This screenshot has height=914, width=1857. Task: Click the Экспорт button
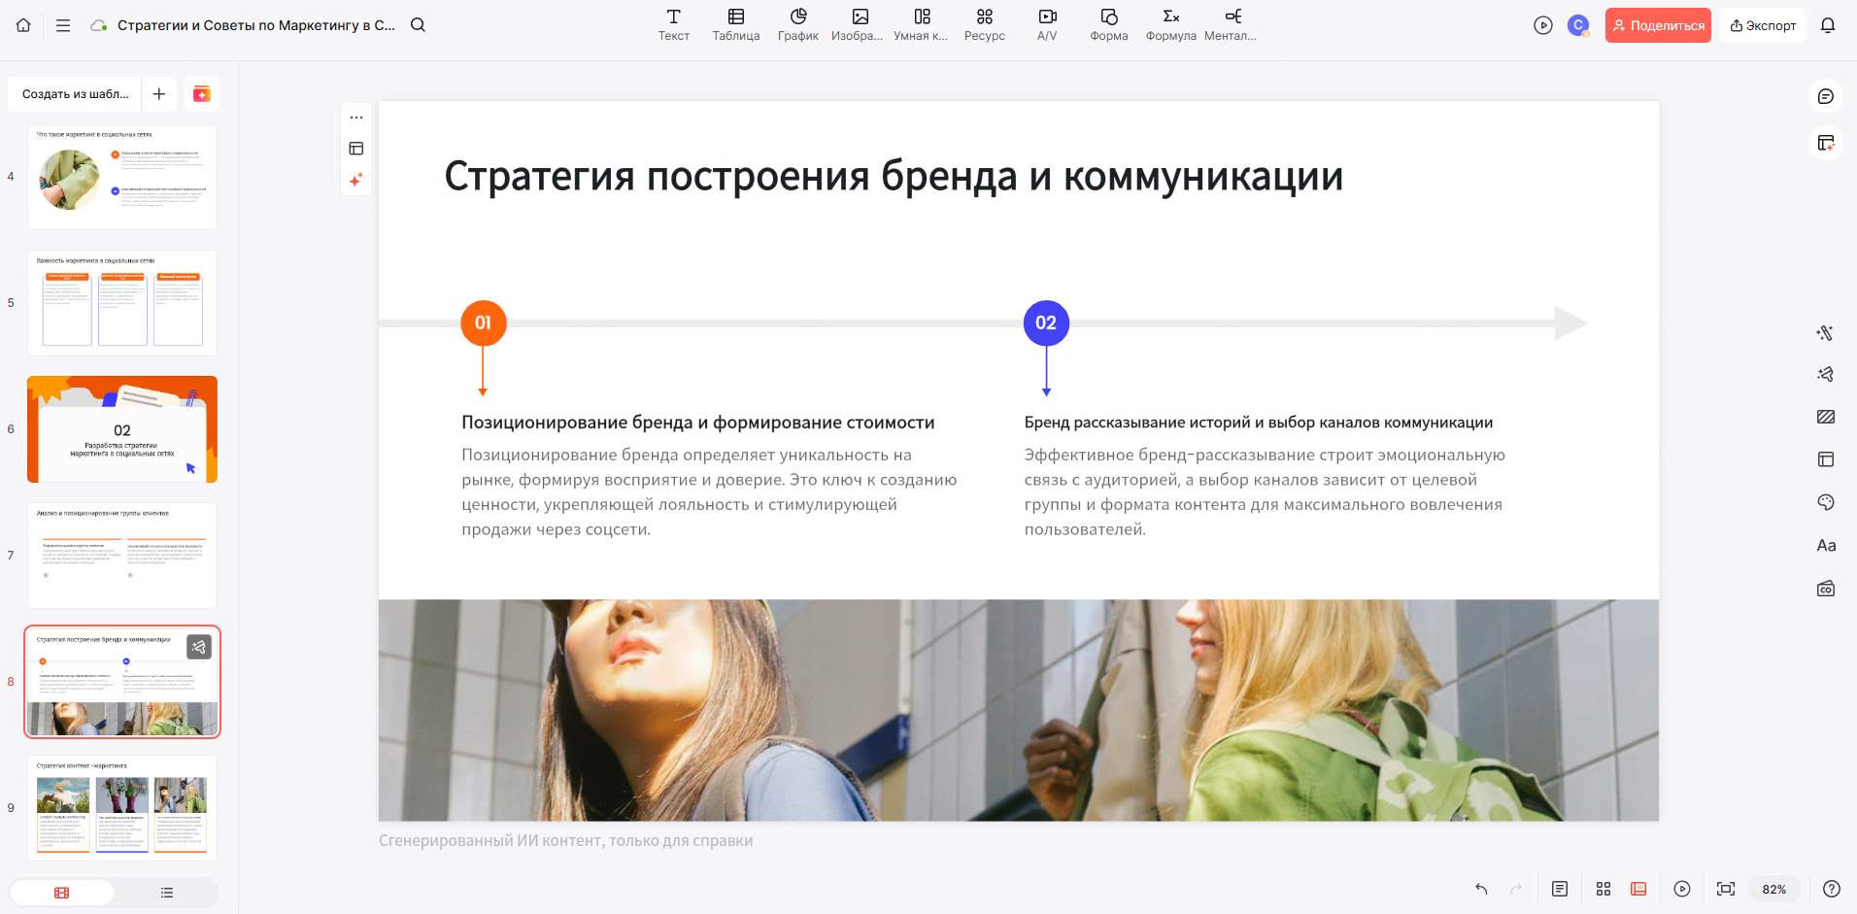coord(1763,24)
